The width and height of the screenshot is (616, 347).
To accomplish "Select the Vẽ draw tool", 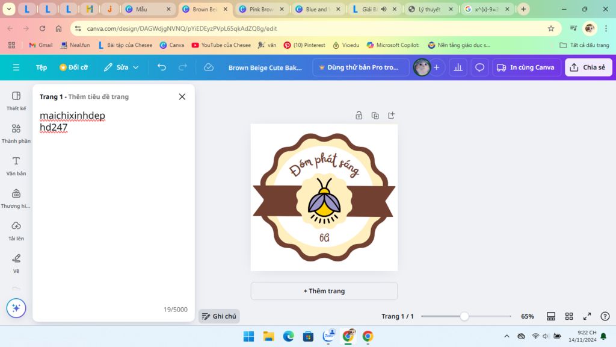I will pos(16,264).
